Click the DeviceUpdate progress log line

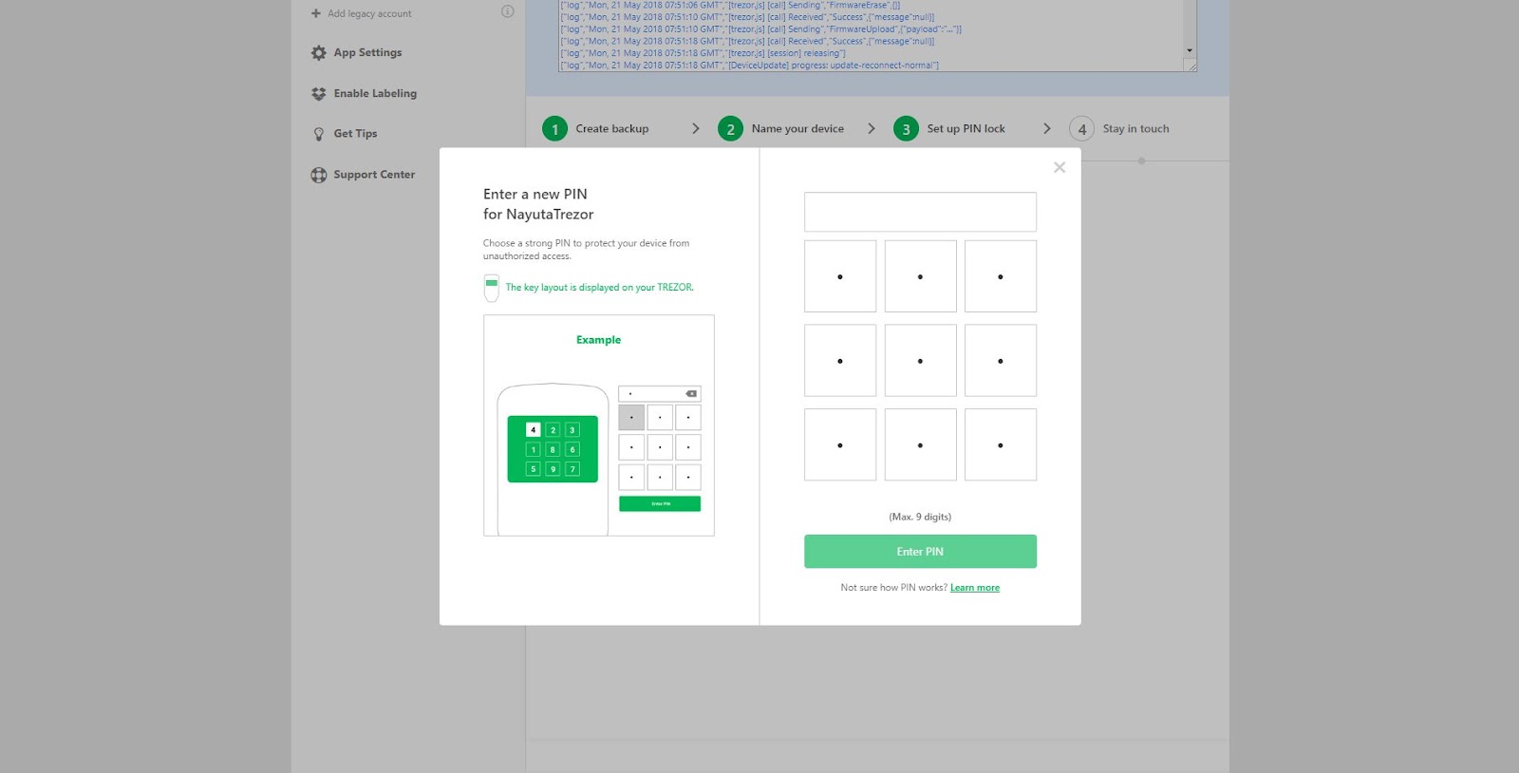click(749, 66)
